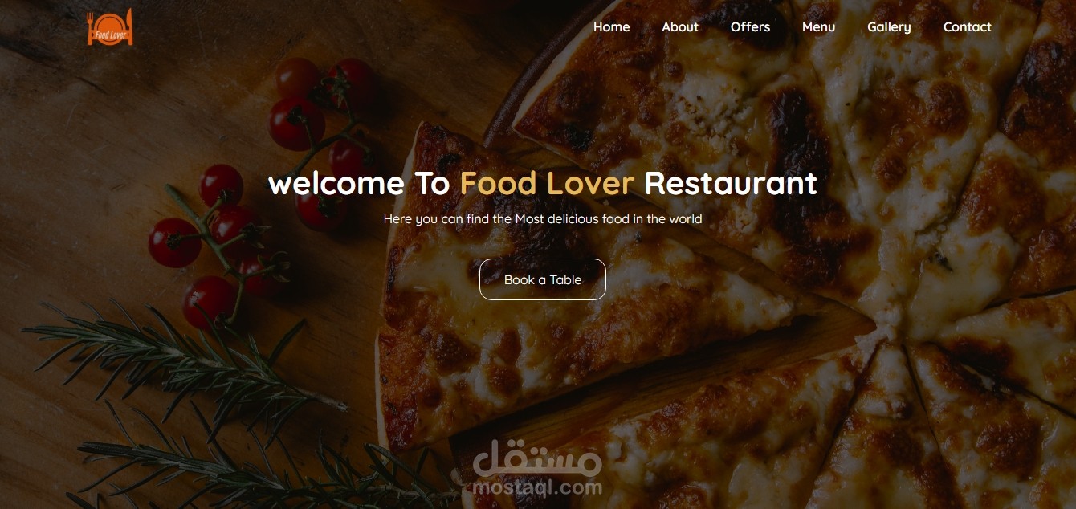Open the Contact nav link
This screenshot has width=1076, height=509.
tap(967, 27)
